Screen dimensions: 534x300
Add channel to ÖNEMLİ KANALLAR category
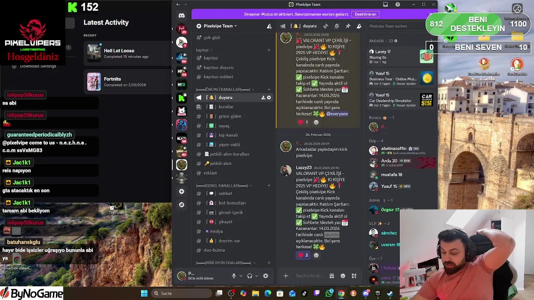tap(269, 89)
